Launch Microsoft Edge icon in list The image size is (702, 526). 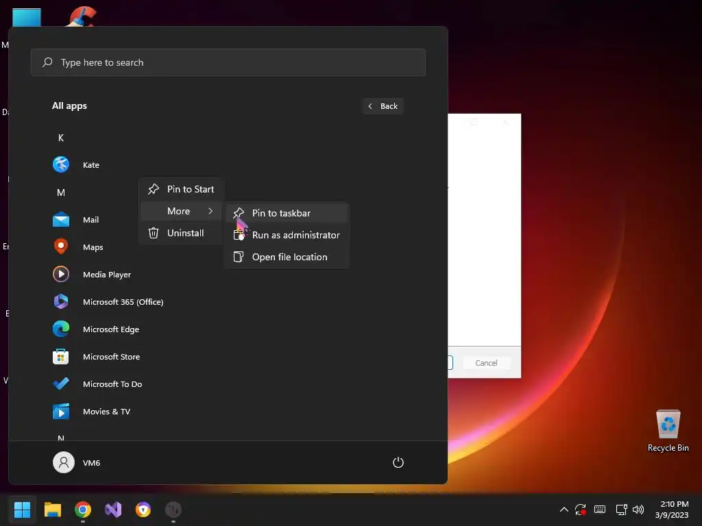[x=61, y=329]
